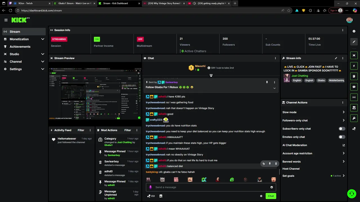360x202 pixels.
Task: Expand Set goals options arrow
Action: tap(343, 176)
